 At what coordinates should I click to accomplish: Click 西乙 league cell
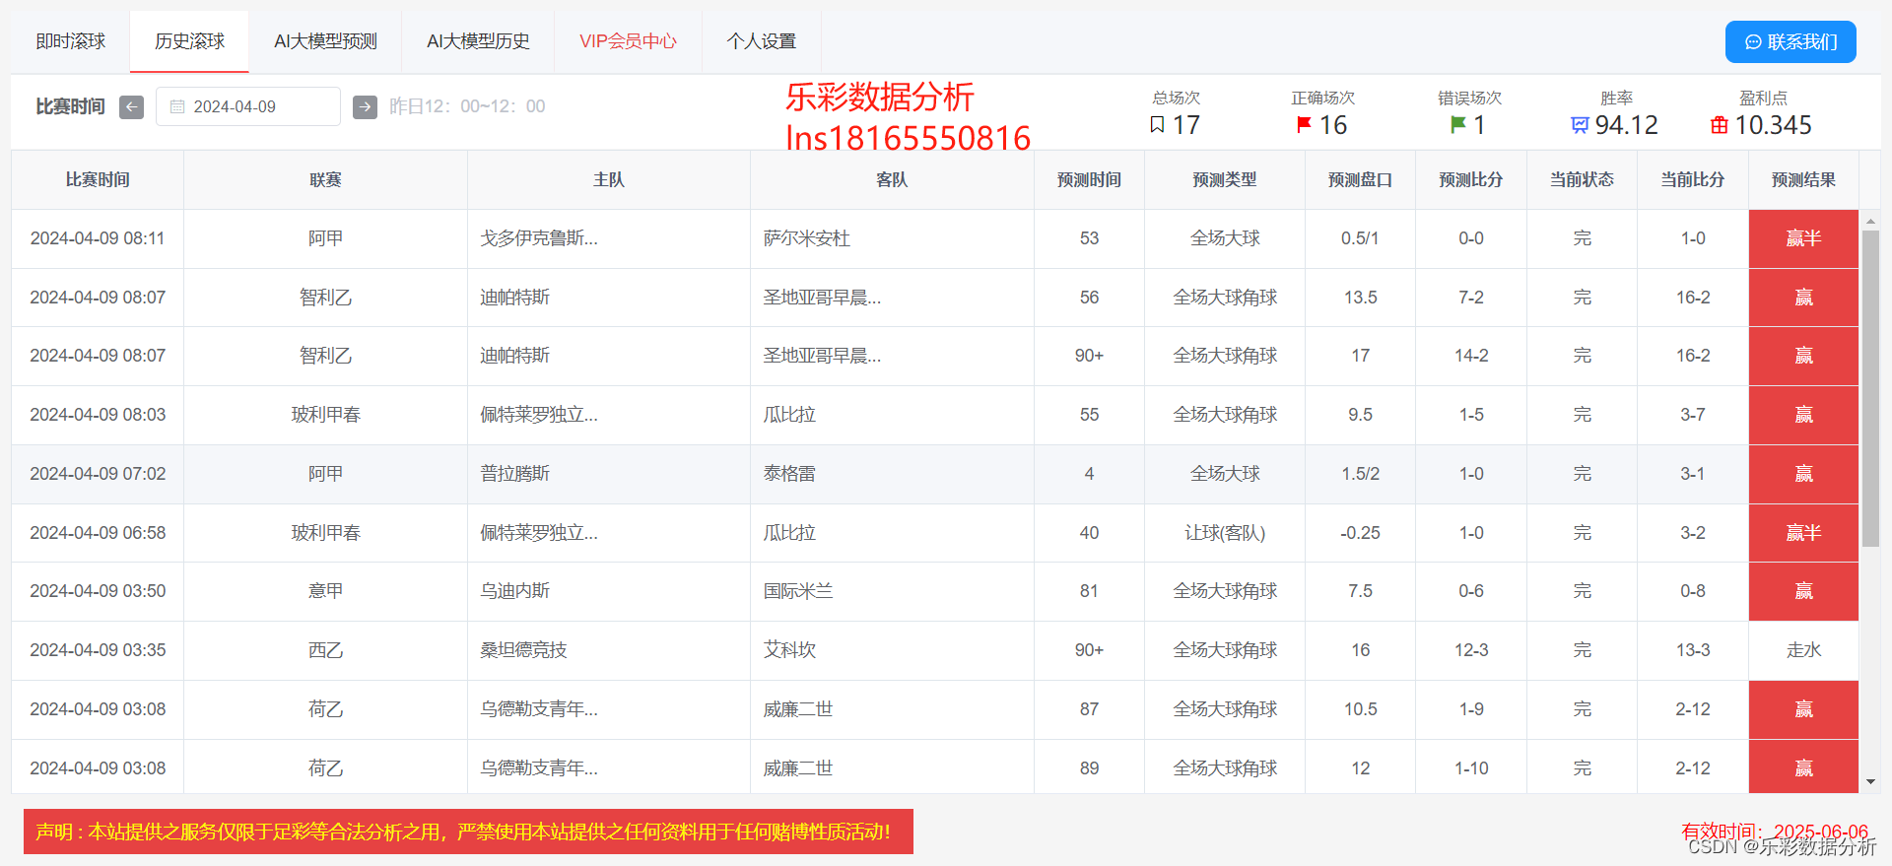[325, 650]
